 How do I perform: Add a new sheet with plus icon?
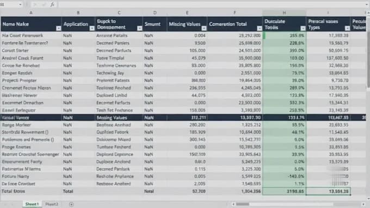click(71, 204)
